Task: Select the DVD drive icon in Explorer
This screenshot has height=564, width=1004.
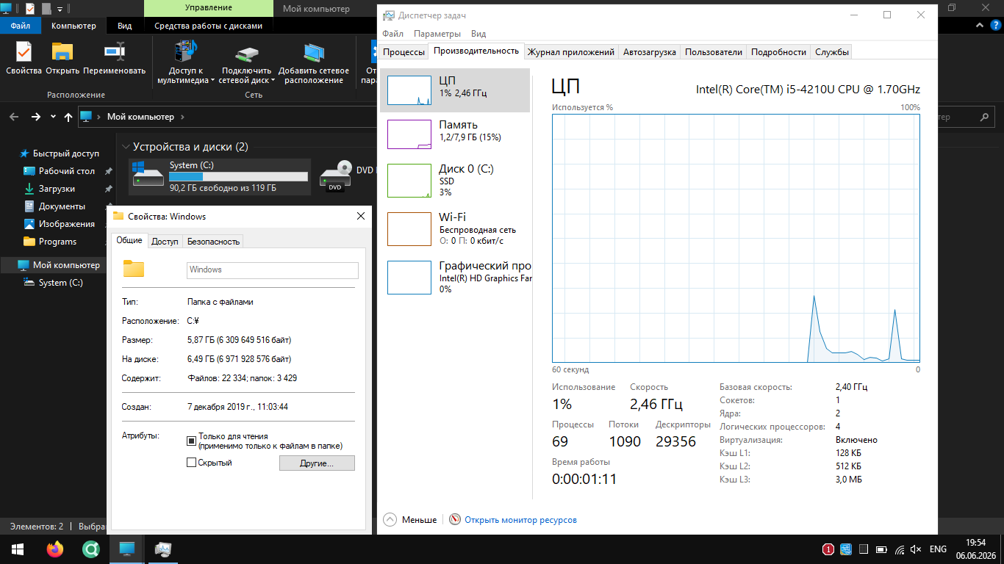Action: (x=336, y=176)
